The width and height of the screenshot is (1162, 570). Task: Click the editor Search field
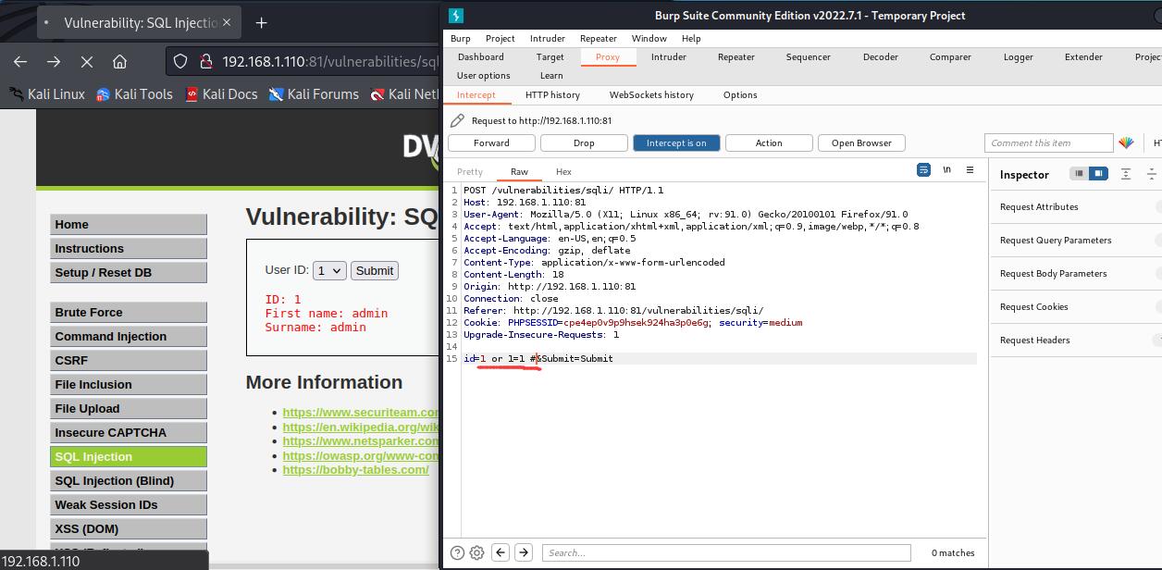point(726,552)
